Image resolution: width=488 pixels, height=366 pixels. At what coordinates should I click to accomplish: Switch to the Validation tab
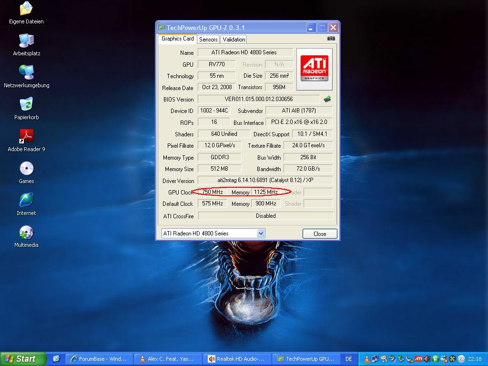click(x=234, y=39)
